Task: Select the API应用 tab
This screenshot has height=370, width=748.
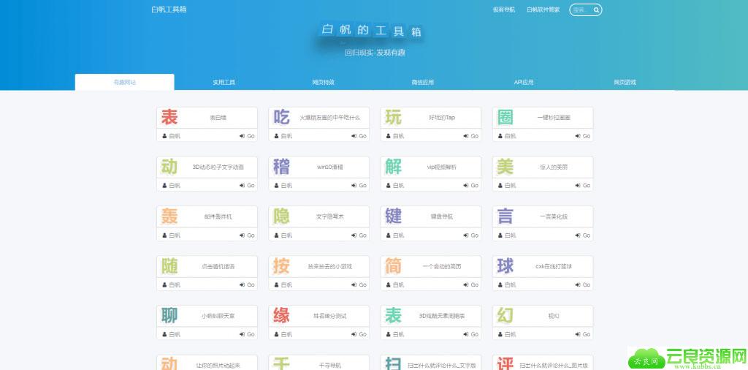Action: pyautogui.click(x=523, y=82)
